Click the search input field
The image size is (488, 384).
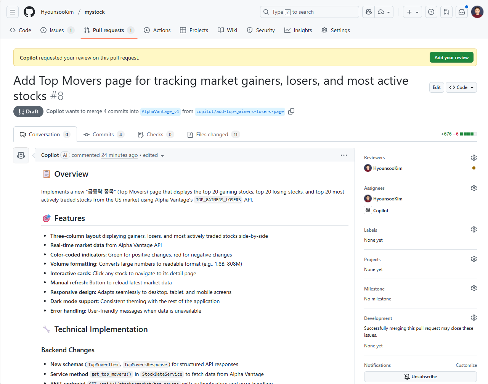pyautogui.click(x=310, y=12)
